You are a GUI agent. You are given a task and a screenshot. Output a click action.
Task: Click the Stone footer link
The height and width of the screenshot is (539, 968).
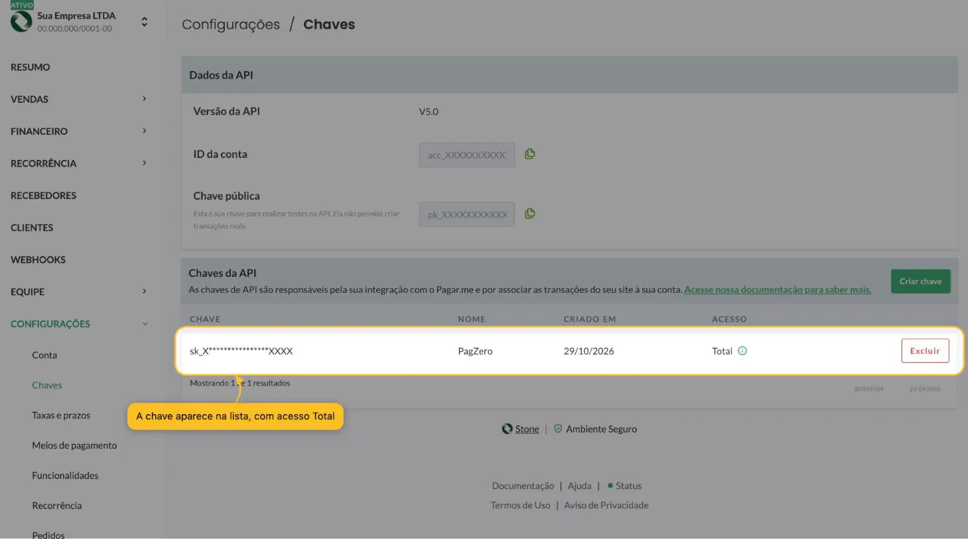(x=527, y=429)
